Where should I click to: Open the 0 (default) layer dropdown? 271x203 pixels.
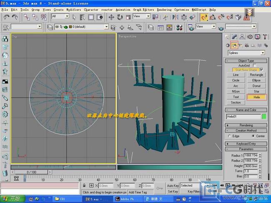point(106,27)
